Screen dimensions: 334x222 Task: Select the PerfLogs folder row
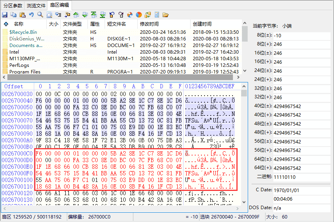point(122,65)
